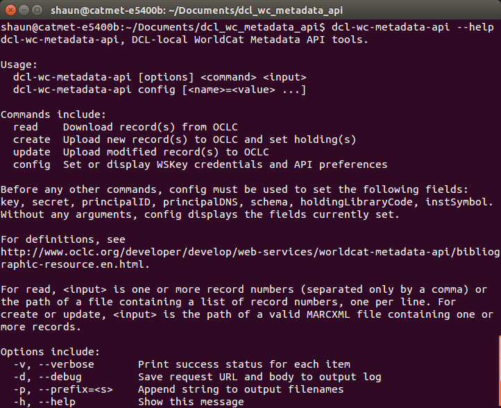The width and height of the screenshot is (501, 408).
Task: Click the terminal title bar text
Action: 196,10
